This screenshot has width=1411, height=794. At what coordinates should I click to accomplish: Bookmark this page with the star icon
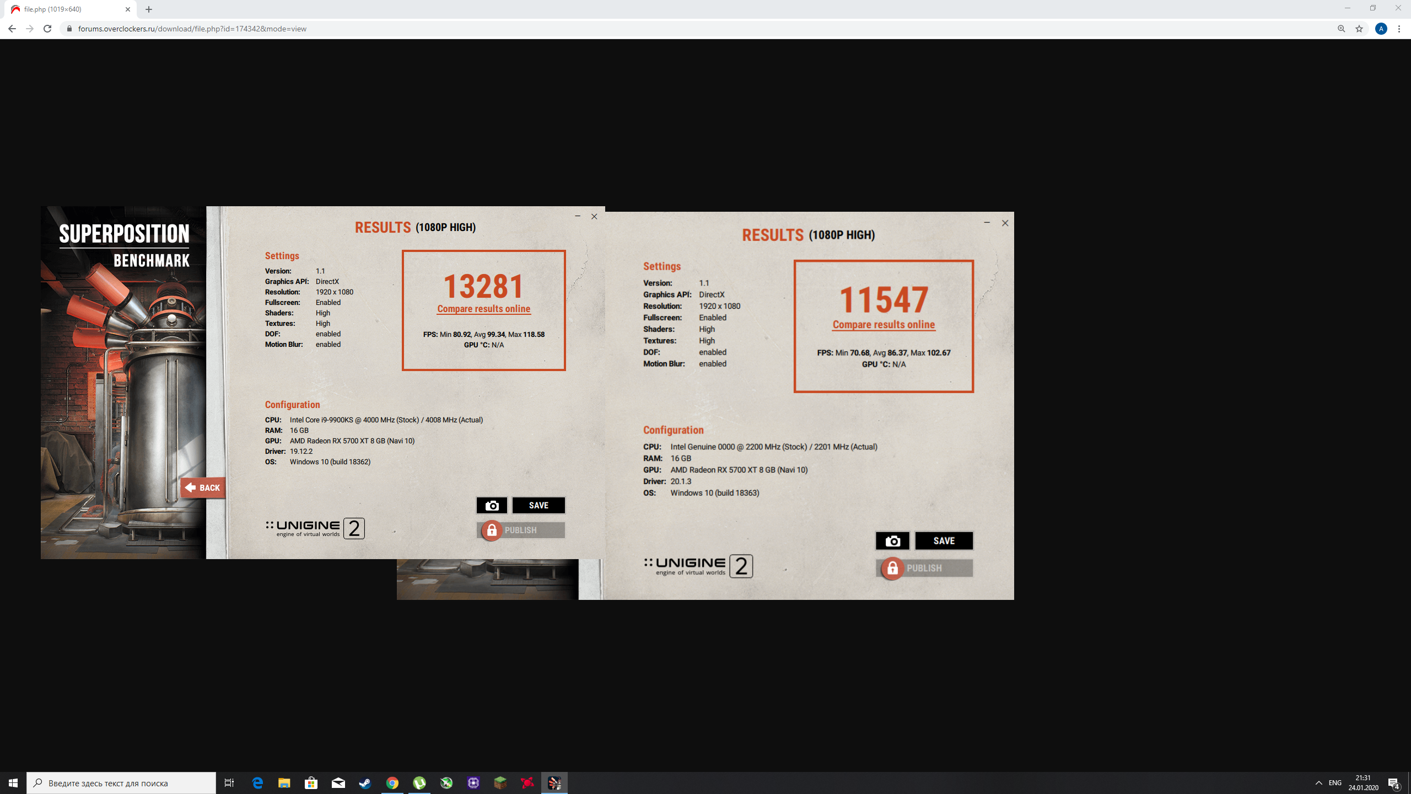pyautogui.click(x=1359, y=29)
